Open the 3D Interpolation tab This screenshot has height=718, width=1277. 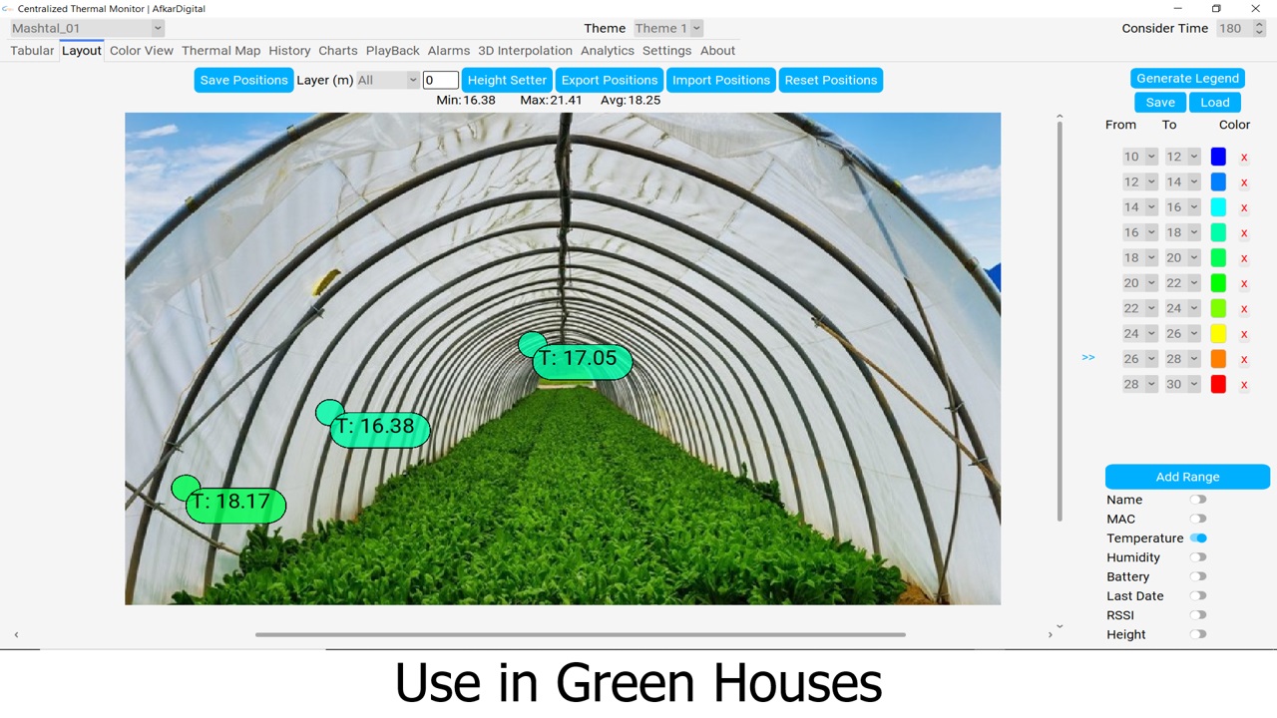coord(525,51)
